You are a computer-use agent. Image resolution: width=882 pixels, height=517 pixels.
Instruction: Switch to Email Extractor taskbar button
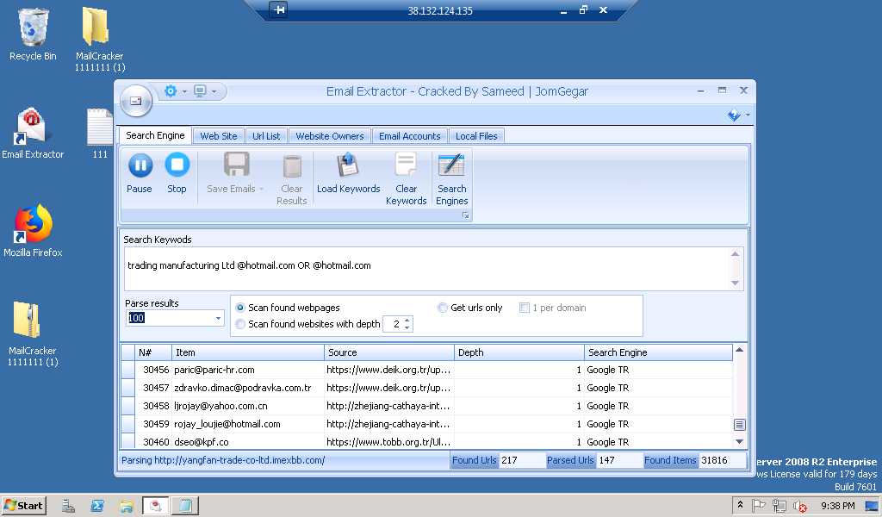[x=156, y=506]
